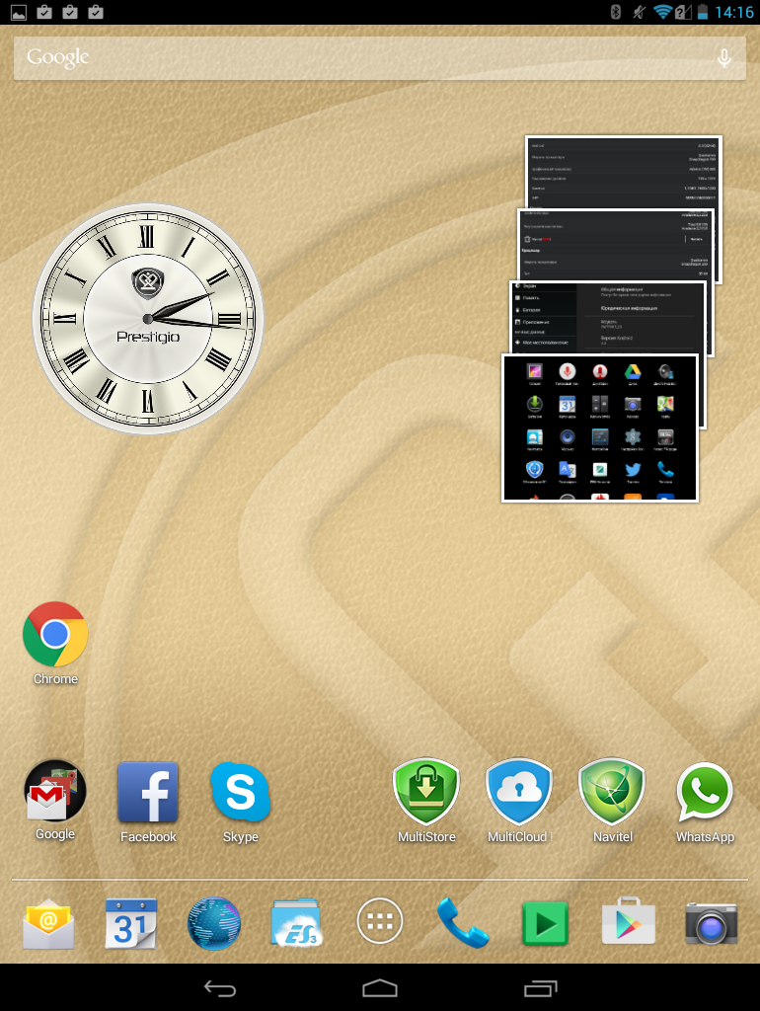Tap the voice search microphone icon
This screenshot has width=760, height=1011.
click(x=723, y=58)
